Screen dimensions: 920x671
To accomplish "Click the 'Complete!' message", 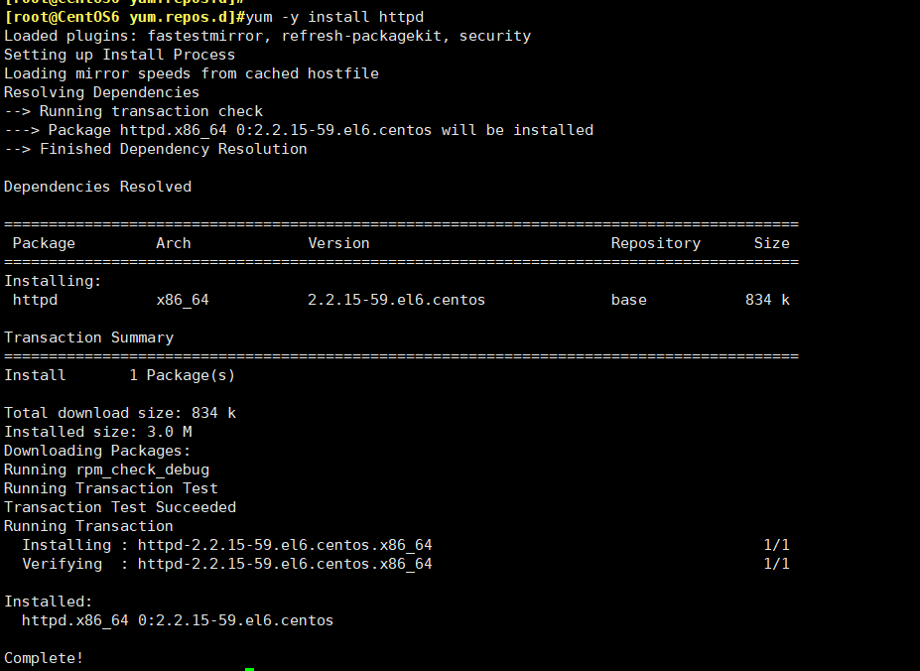I will pos(44,658).
